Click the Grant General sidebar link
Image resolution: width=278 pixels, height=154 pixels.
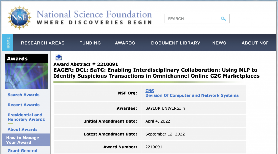point(22,151)
